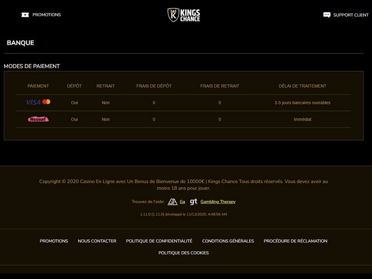Viewport: 372px width, 279px height.
Task: Open Politique de Confidentialité footer link
Action: (159, 241)
